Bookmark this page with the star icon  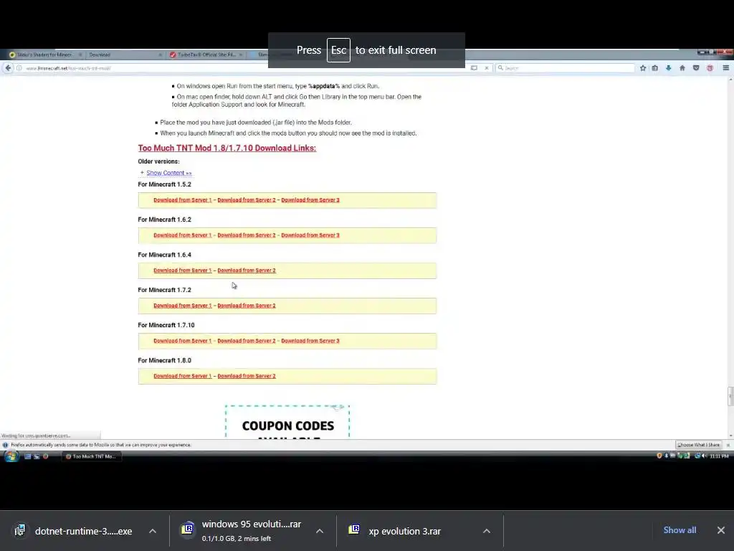tap(643, 68)
